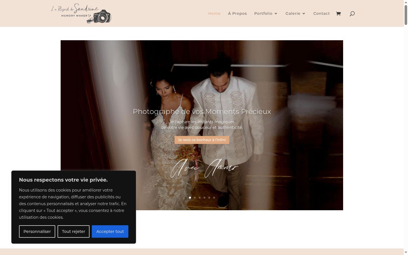Image resolution: width=408 pixels, height=255 pixels.
Task: Reject cookies with Tout rejeter
Action: pos(73,231)
